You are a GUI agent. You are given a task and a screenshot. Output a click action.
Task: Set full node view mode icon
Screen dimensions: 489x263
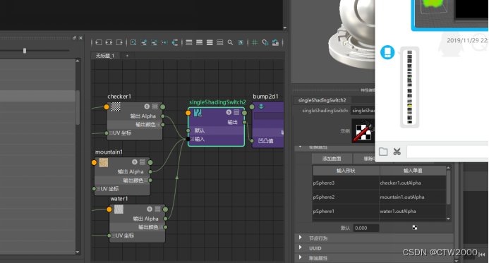click(210, 42)
